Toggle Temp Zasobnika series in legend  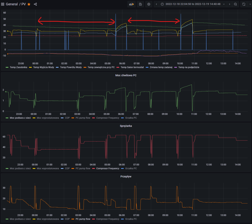pyautogui.click(x=17, y=67)
